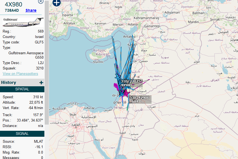Click the SIGNAL section header

click(x=22, y=133)
